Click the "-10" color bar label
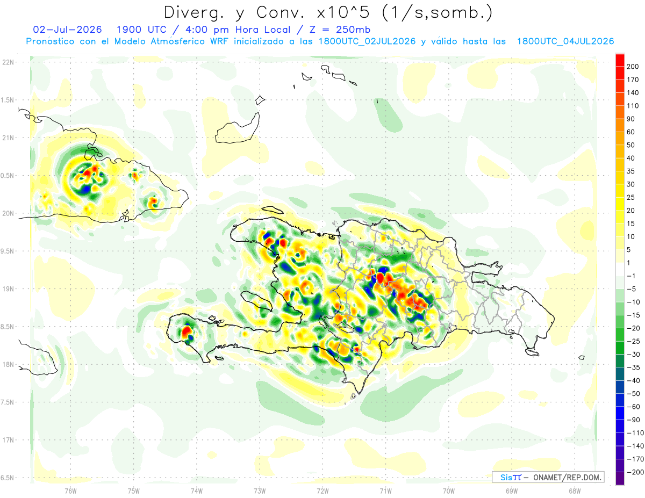This screenshot has height=498, width=645. coord(635,302)
